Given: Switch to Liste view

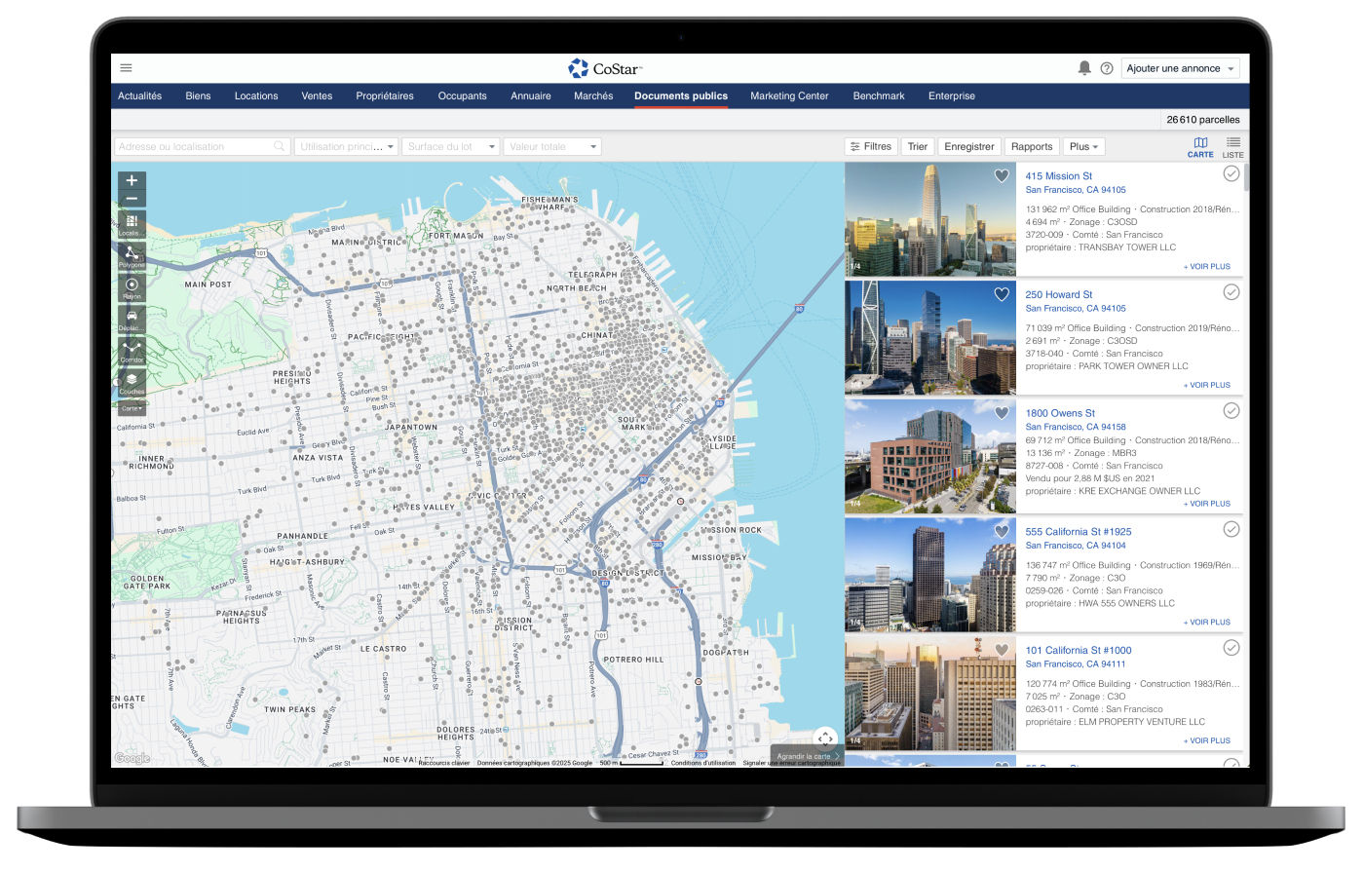Looking at the screenshot, I should [1232, 147].
